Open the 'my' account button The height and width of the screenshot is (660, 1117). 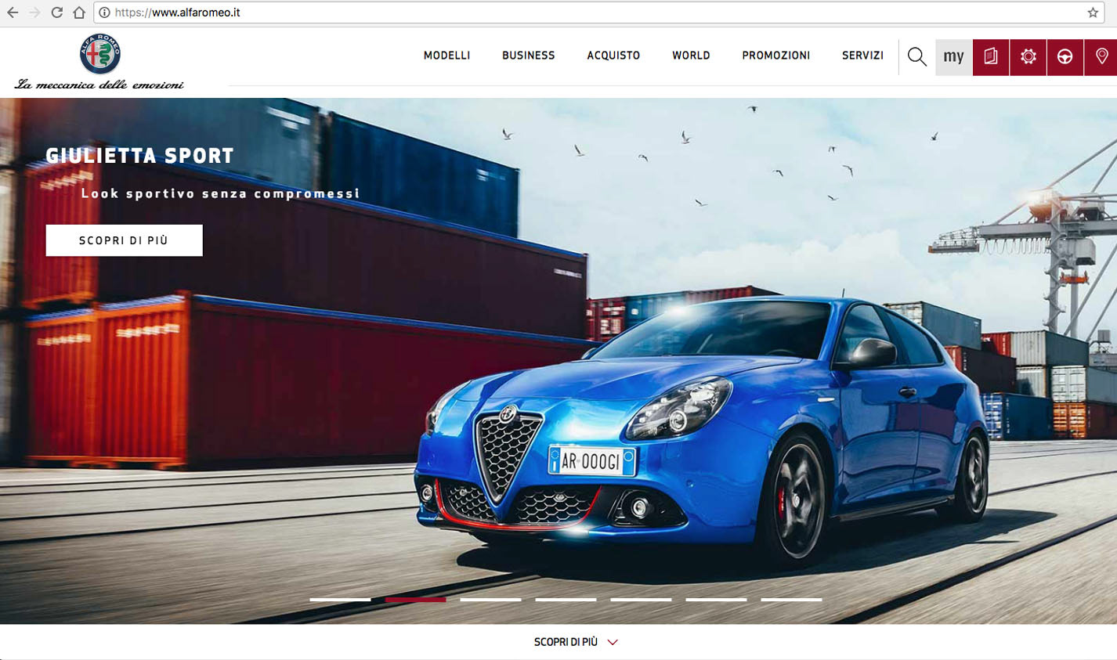[953, 57]
